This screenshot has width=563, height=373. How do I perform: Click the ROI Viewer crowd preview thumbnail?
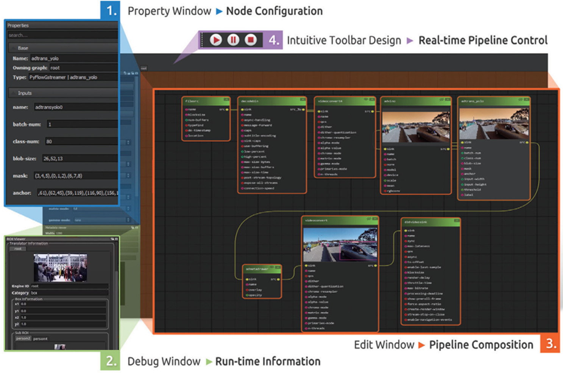point(60,267)
